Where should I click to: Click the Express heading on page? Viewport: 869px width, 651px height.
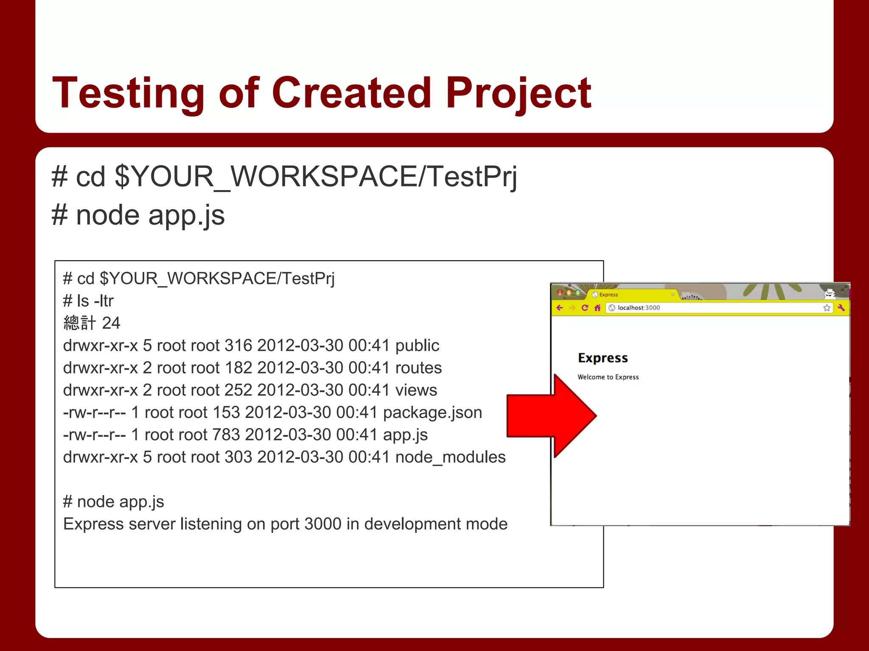603,358
